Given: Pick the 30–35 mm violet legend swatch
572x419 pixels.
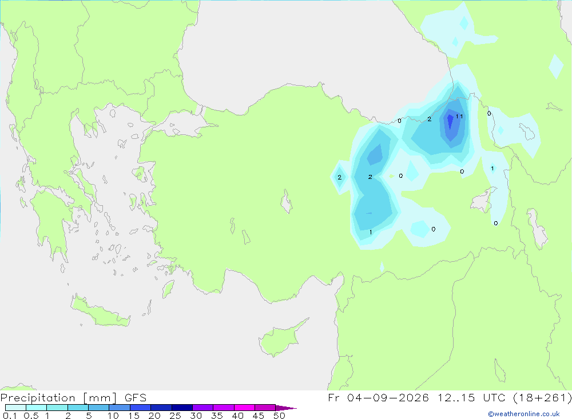Looking at the screenshot, I should (202, 408).
